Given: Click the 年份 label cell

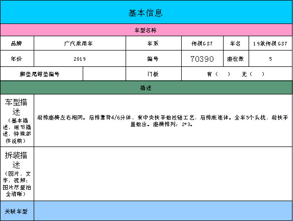Looking at the screenshot, I should [x=17, y=59].
